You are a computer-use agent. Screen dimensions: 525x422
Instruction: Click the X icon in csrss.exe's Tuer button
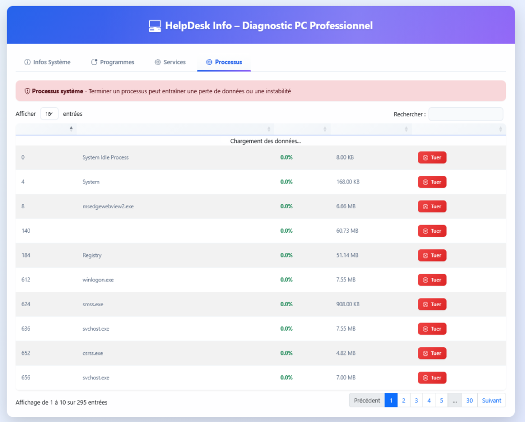click(425, 353)
